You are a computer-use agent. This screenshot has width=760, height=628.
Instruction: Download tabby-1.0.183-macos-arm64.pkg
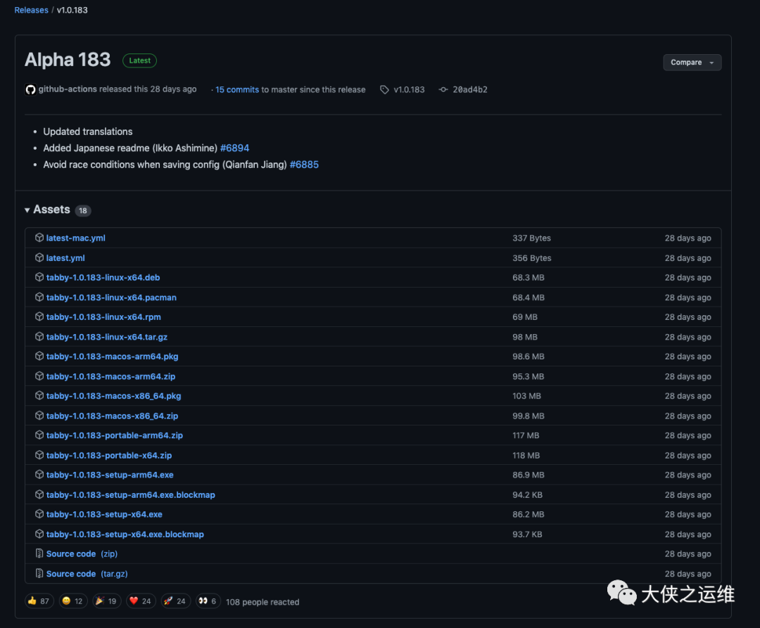tap(112, 357)
